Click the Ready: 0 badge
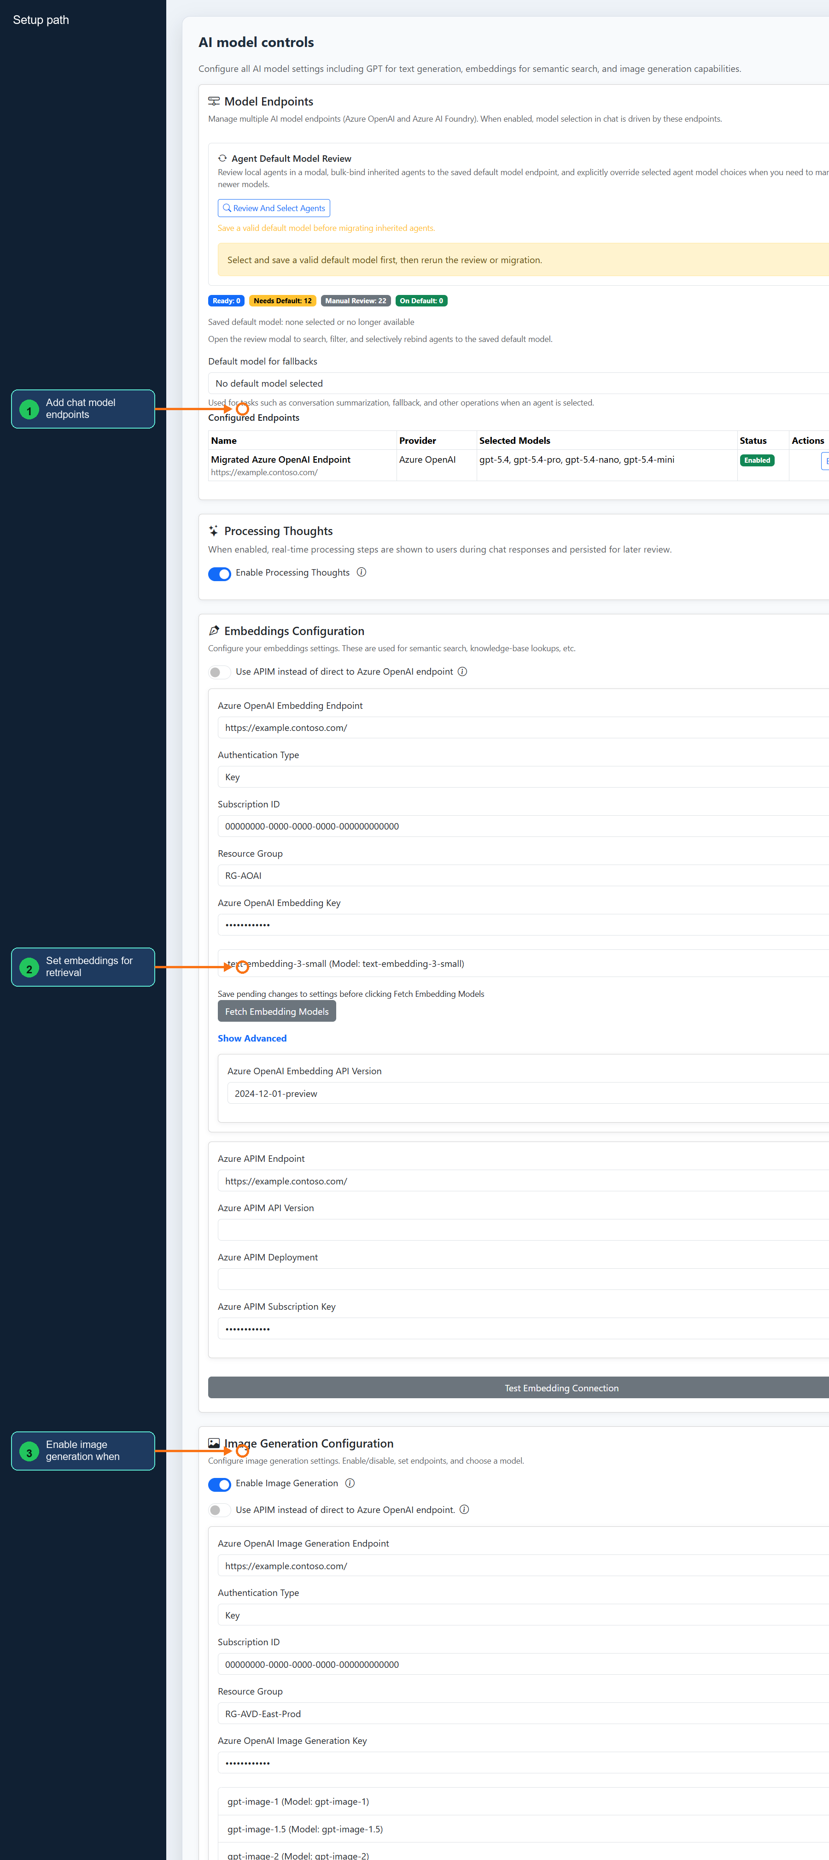The height and width of the screenshot is (1860, 829). click(227, 301)
